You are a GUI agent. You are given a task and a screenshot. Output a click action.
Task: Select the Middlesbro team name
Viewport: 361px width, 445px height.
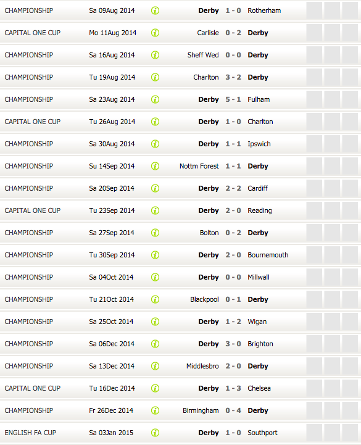(x=202, y=366)
